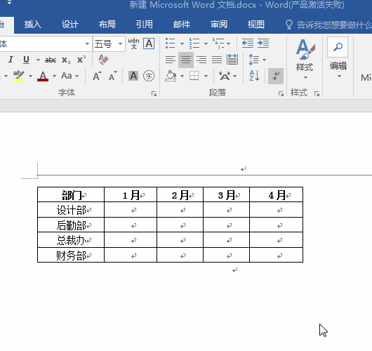Click the 后勤部 table cell

[71, 225]
